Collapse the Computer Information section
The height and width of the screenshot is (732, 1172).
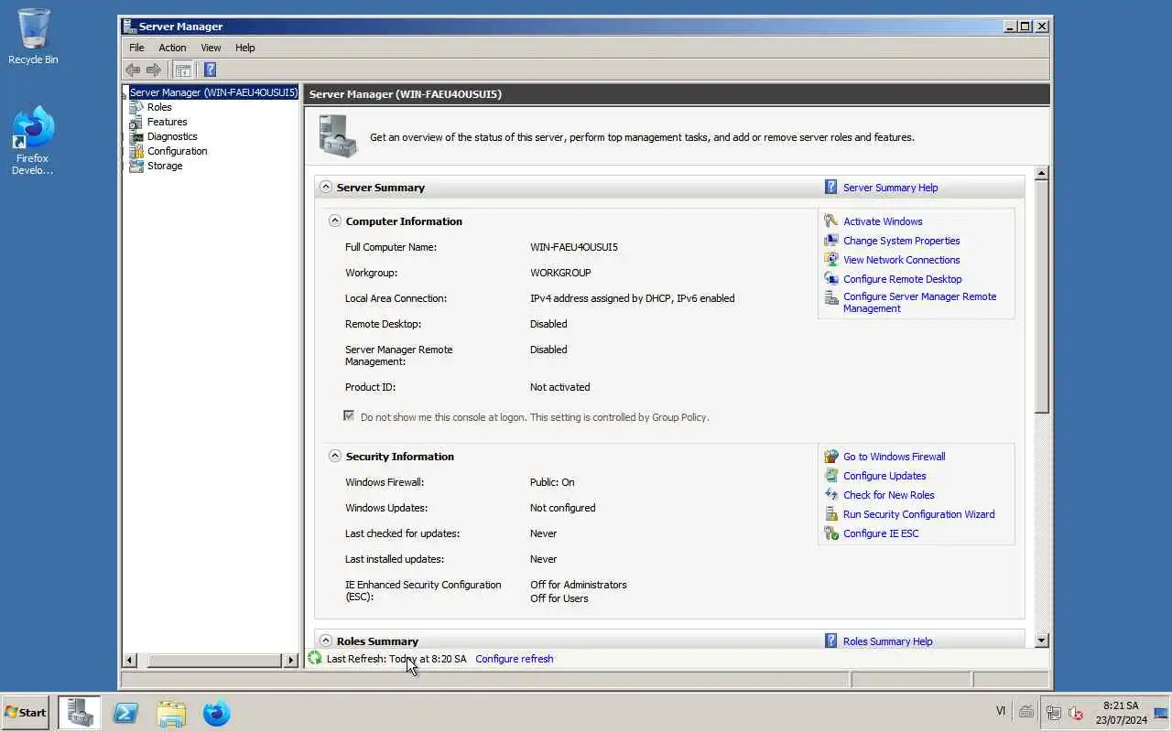(x=334, y=221)
